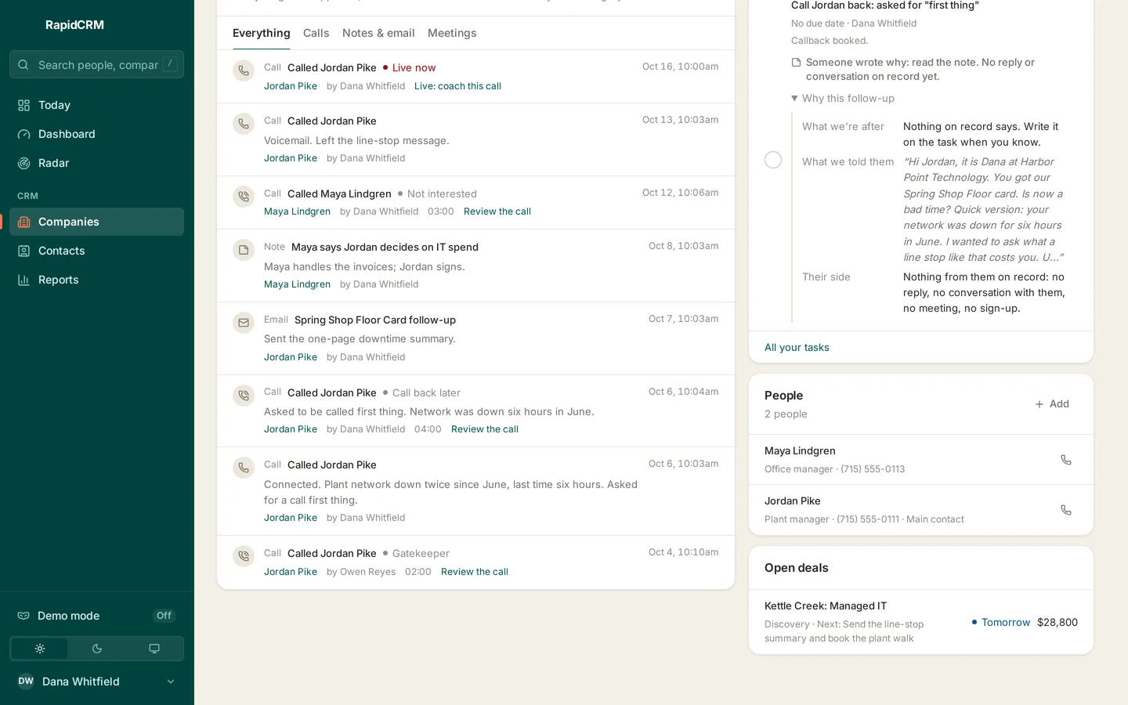
Task: Select the Everything tab
Action: click(x=262, y=33)
